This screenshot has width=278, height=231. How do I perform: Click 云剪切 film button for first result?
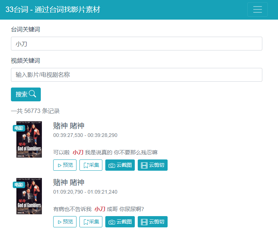(152, 165)
